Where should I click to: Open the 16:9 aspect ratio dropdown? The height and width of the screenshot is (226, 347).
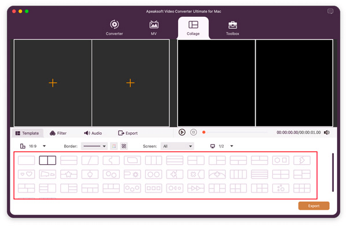[33, 146]
